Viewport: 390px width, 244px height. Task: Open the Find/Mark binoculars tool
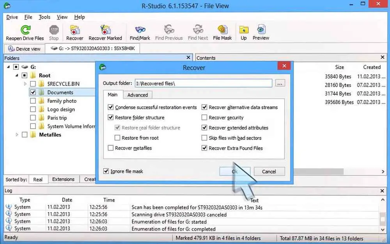pyautogui.click(x=140, y=30)
